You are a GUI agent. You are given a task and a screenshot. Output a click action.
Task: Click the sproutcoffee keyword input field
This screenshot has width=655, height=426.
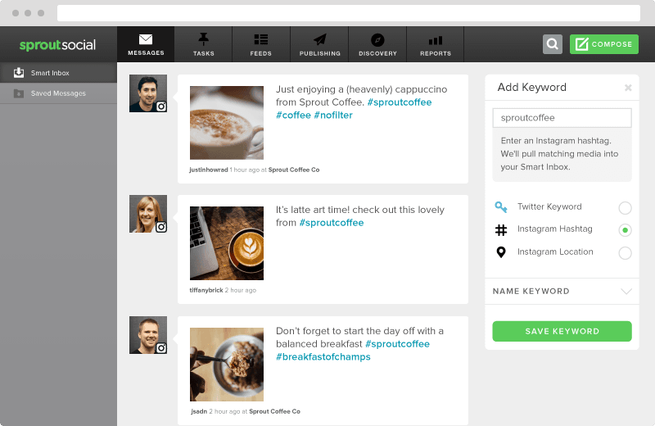pyautogui.click(x=562, y=118)
